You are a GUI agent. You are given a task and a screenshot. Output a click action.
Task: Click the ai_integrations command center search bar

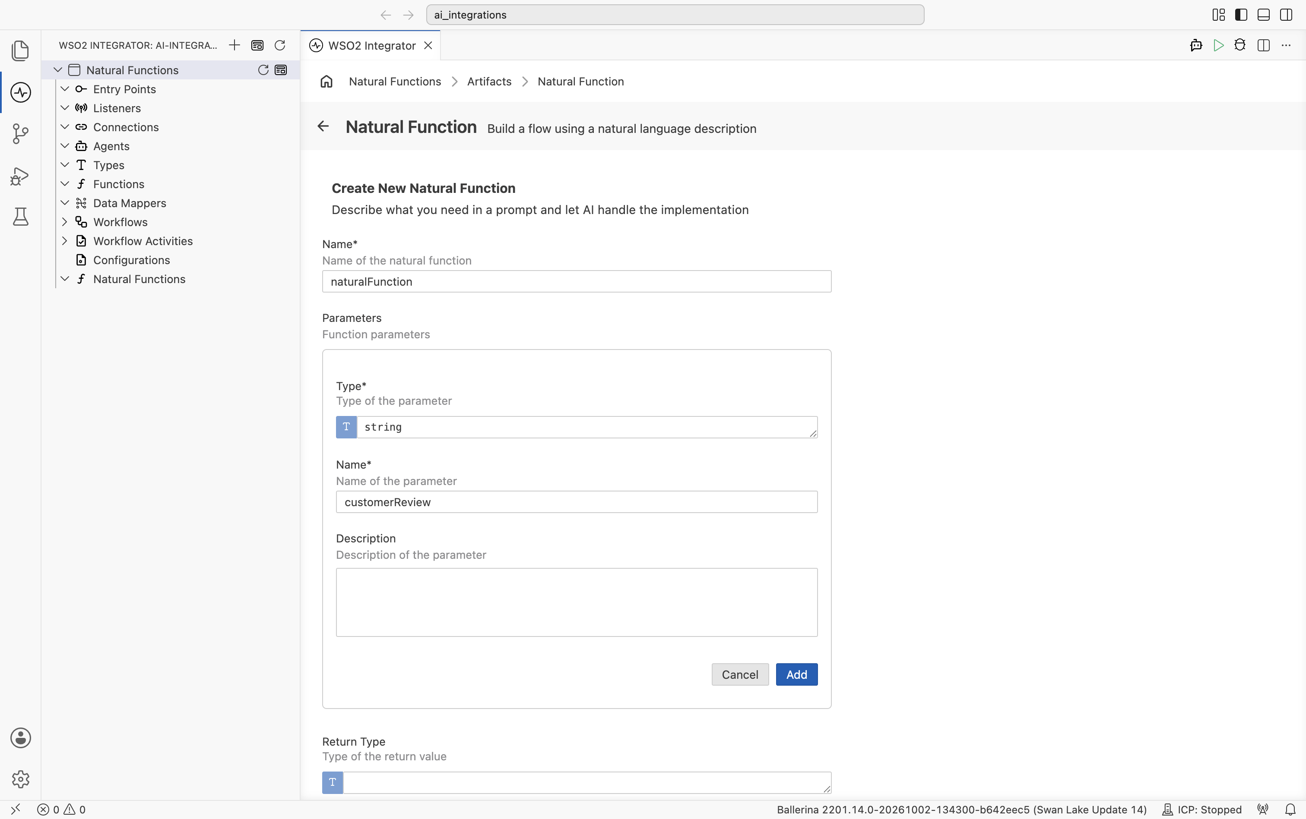point(675,15)
